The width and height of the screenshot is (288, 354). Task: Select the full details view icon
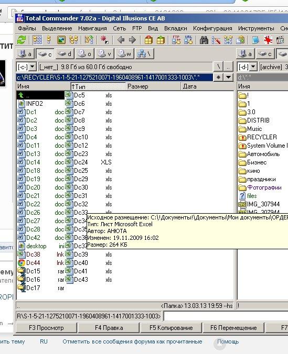pos(49,40)
